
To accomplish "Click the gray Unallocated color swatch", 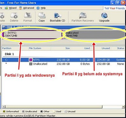I will [x=31, y=64].
